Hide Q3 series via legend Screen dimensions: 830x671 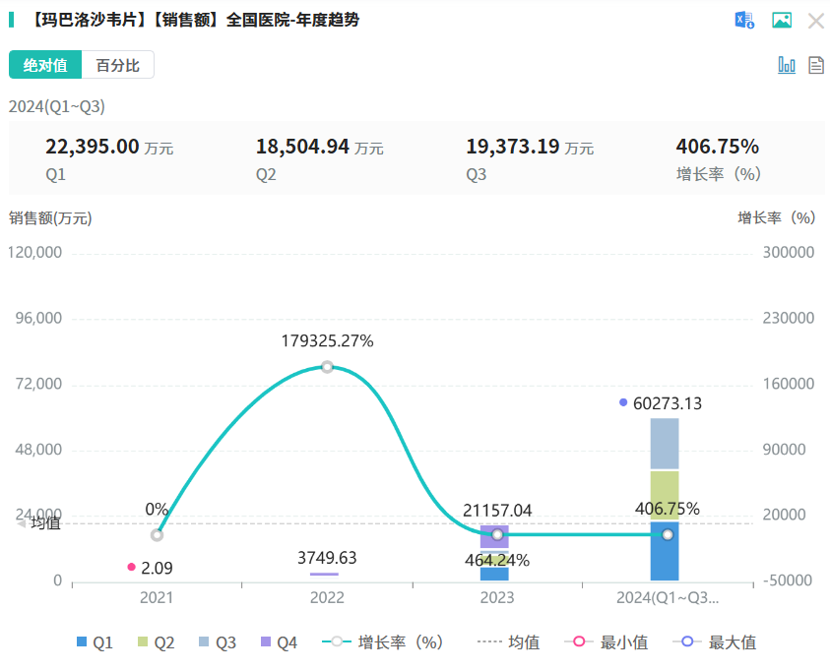click(217, 642)
